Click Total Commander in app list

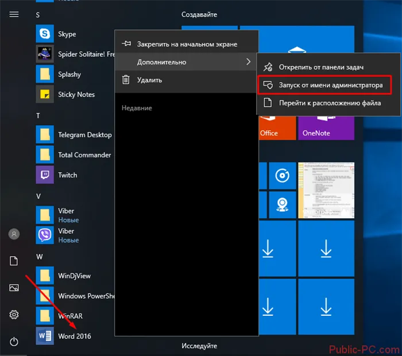tap(84, 155)
